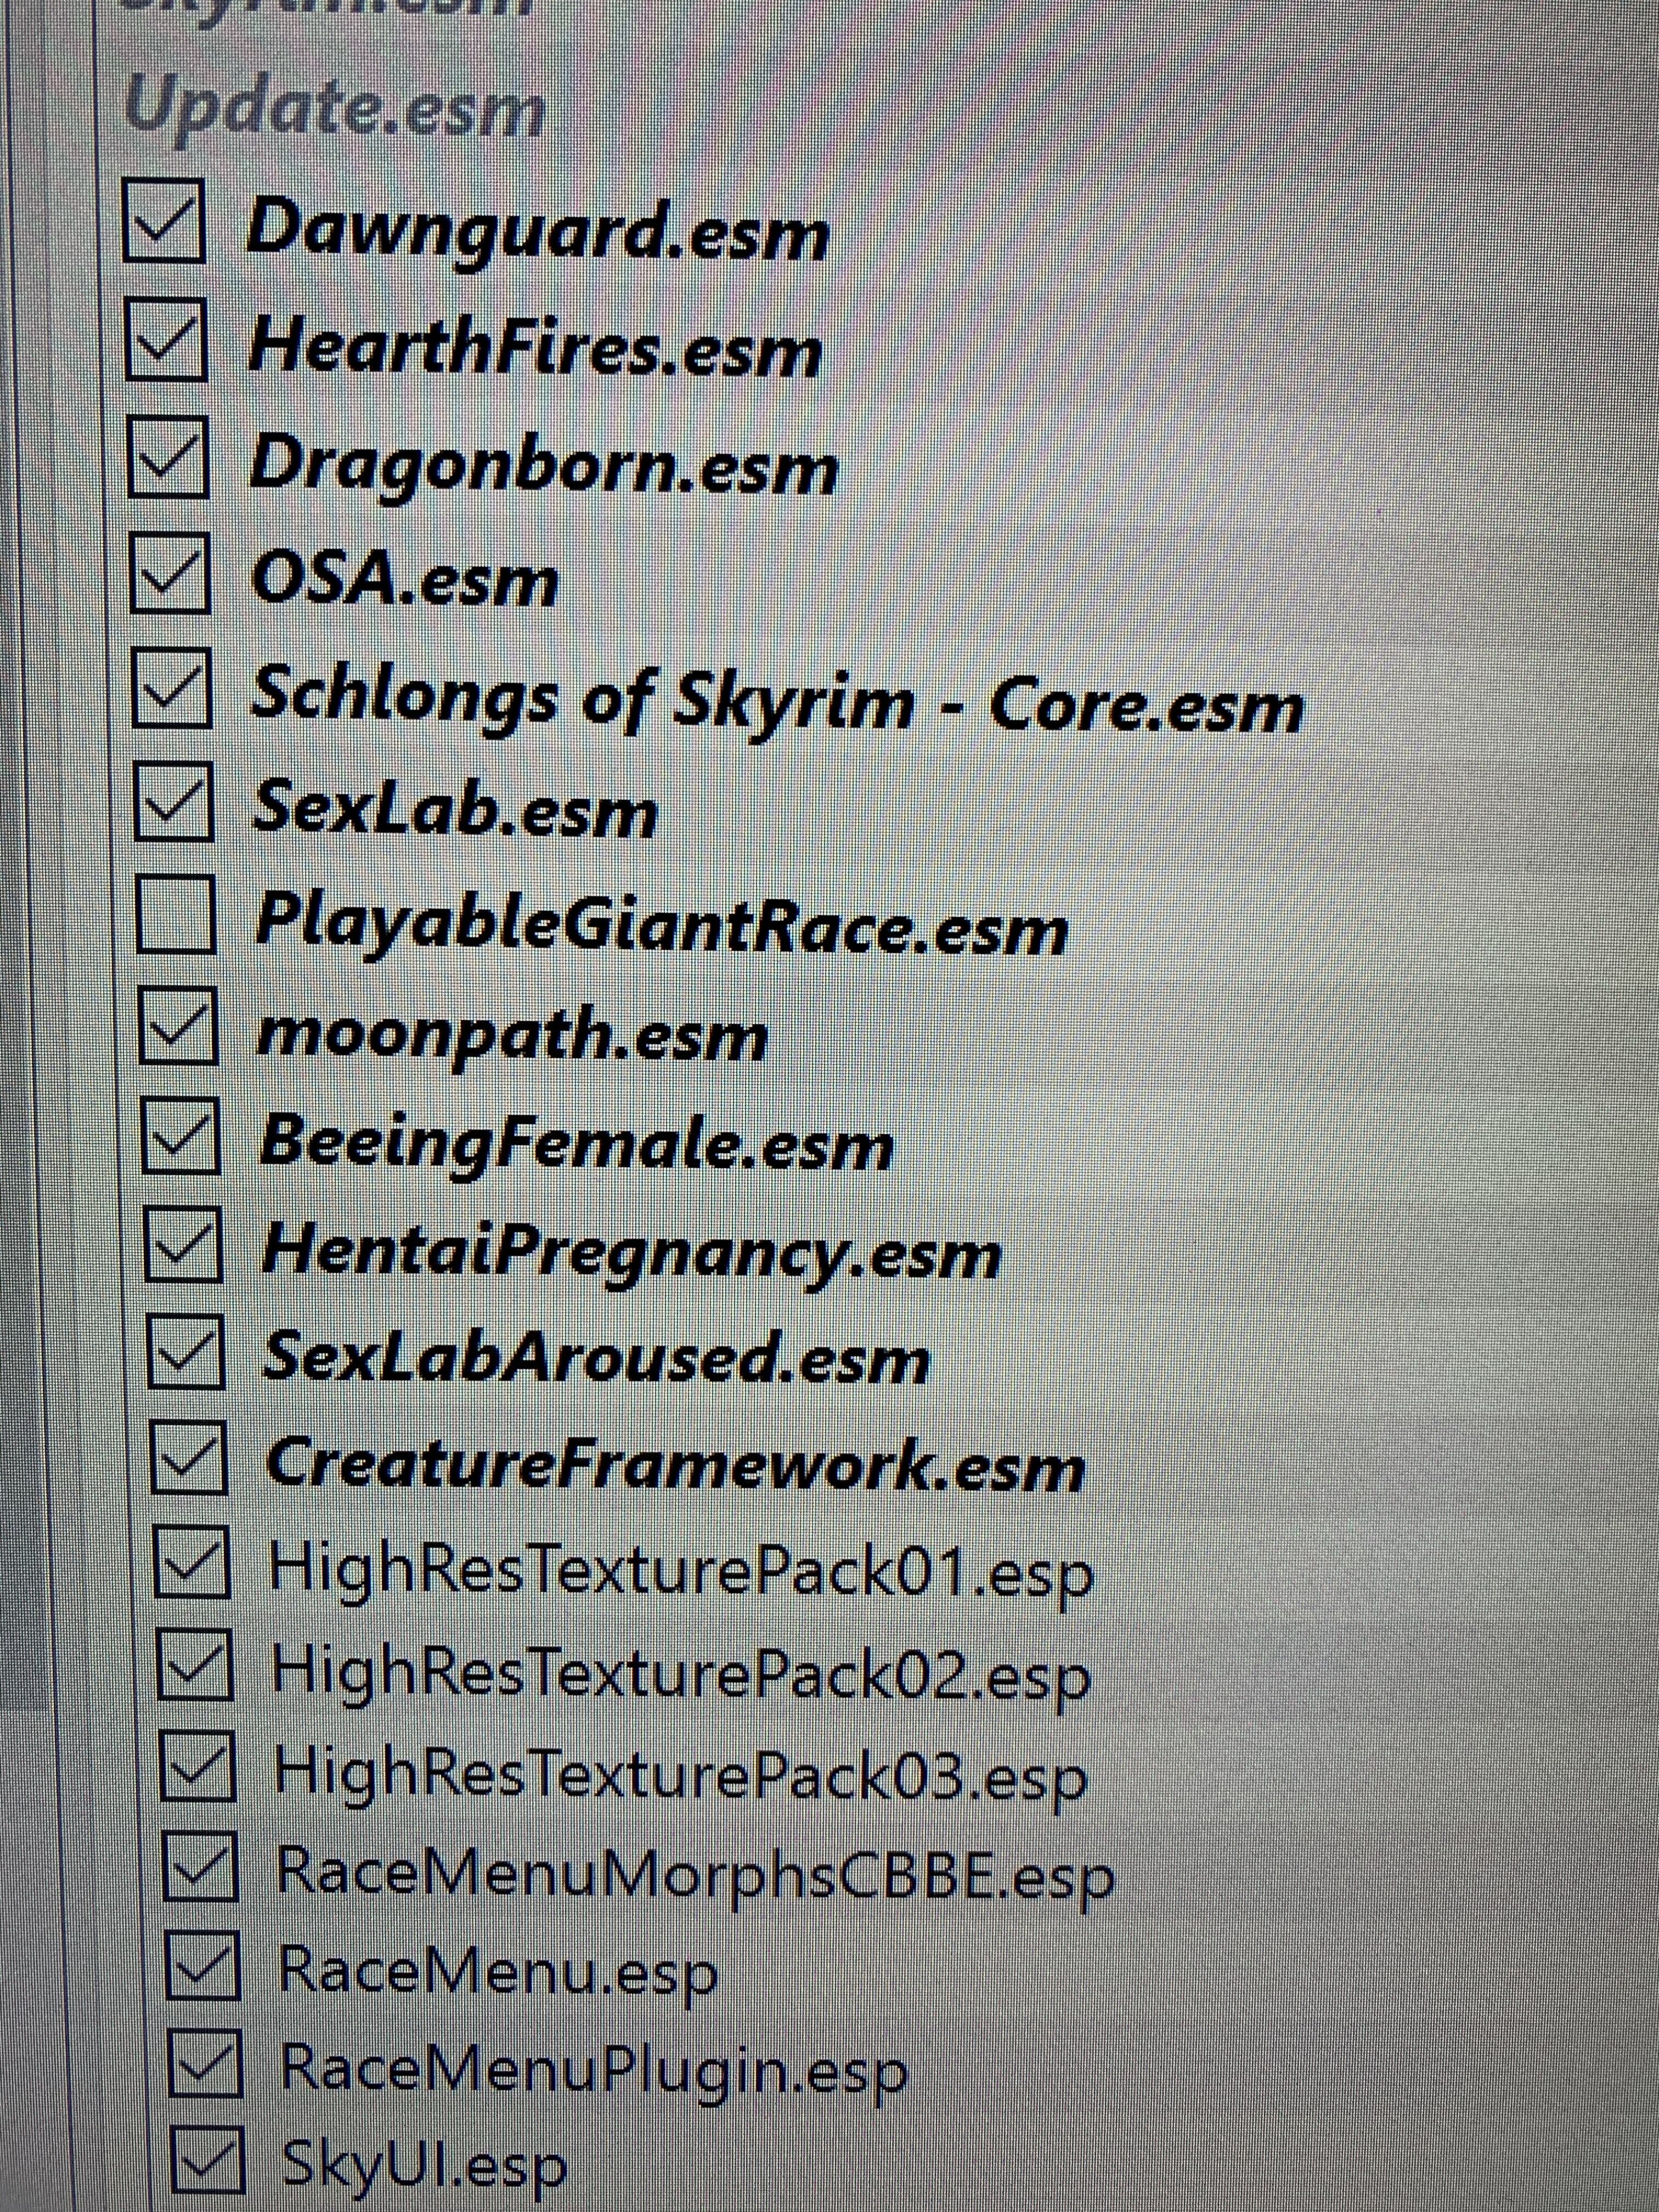Select the HighResTexturePack01.esp plugin name
1659x2212 pixels.
coord(682,1574)
